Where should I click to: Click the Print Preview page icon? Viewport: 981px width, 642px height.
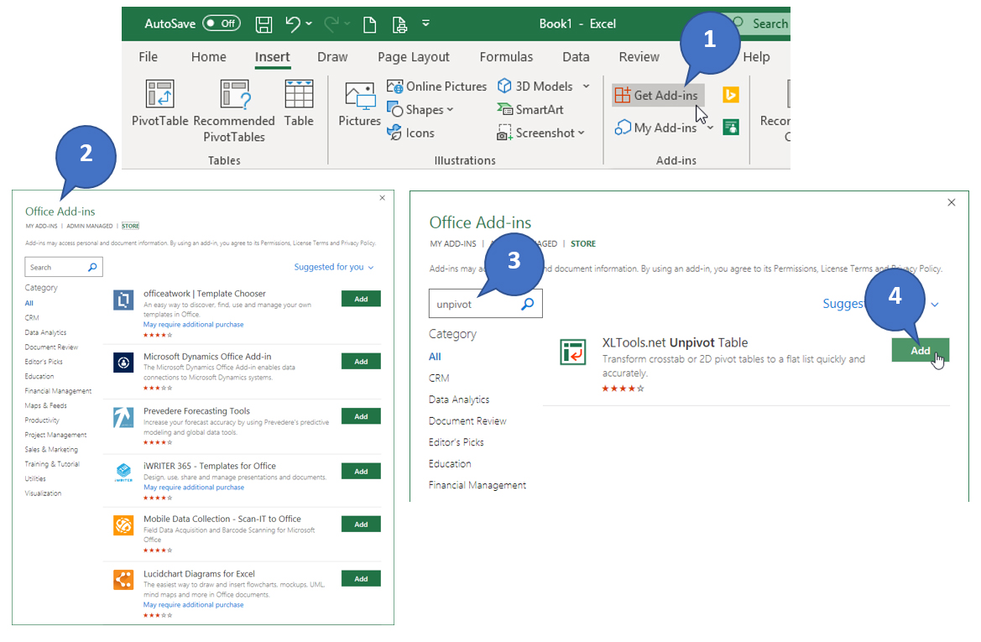[x=399, y=24]
